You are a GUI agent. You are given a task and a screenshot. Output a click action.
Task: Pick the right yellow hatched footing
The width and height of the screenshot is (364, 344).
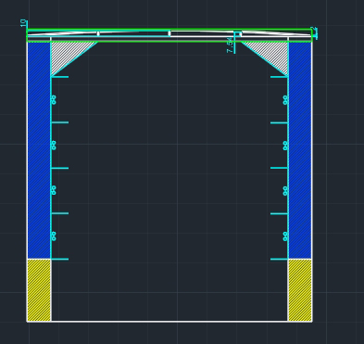pyautogui.click(x=299, y=290)
